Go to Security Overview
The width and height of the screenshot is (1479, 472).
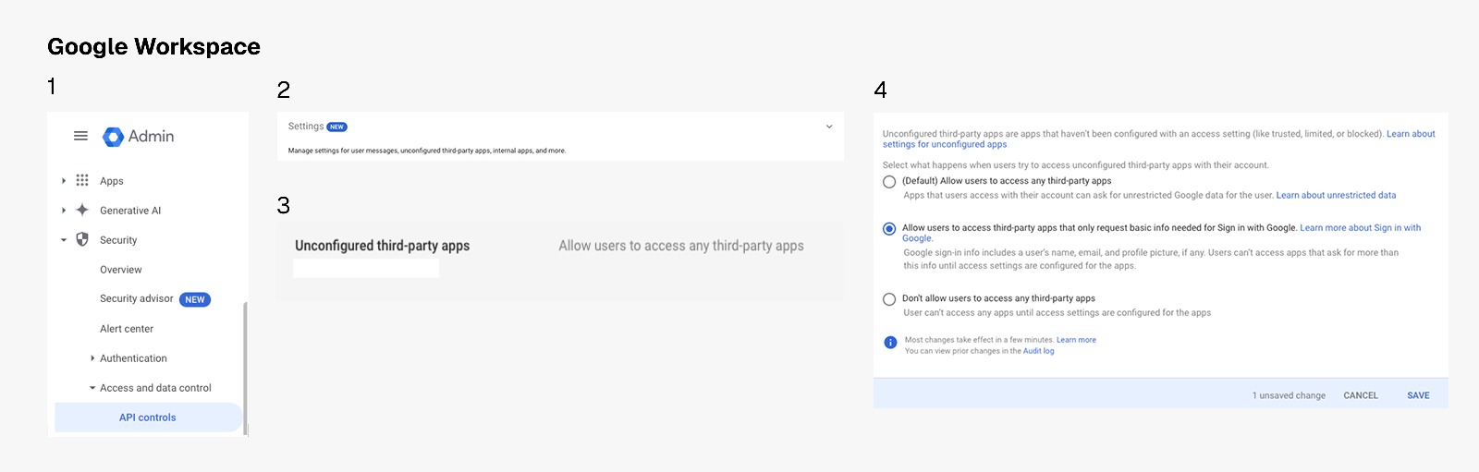(x=121, y=270)
